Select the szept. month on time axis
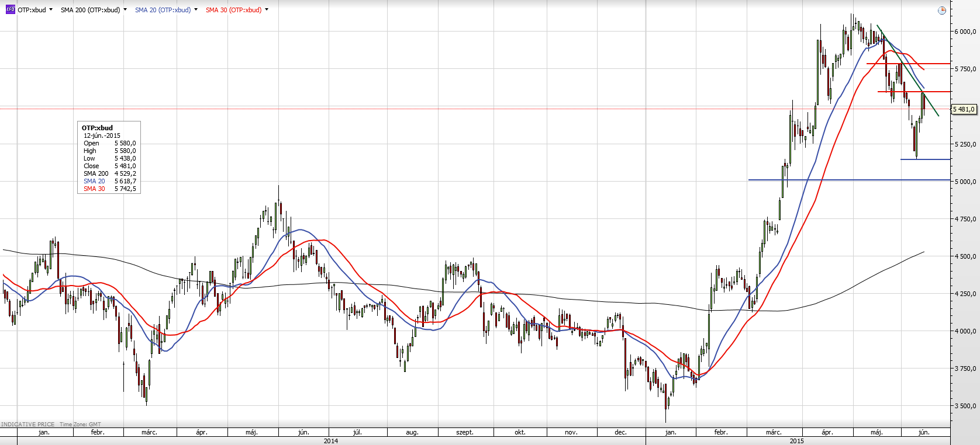This screenshot has width=980, height=445. 465,432
